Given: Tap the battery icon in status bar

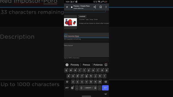Looking at the screenshot, I should pos(105,2).
